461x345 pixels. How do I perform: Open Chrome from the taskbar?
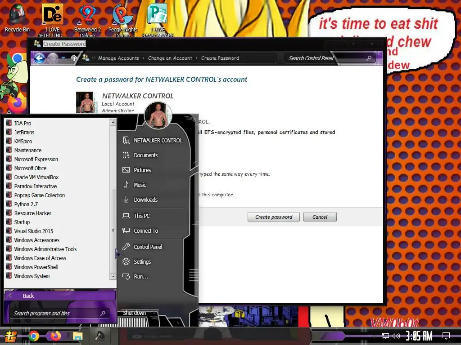(x=33, y=336)
